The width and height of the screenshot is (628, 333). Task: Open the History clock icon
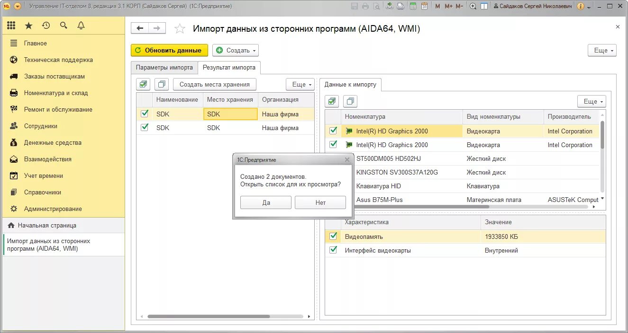click(46, 26)
